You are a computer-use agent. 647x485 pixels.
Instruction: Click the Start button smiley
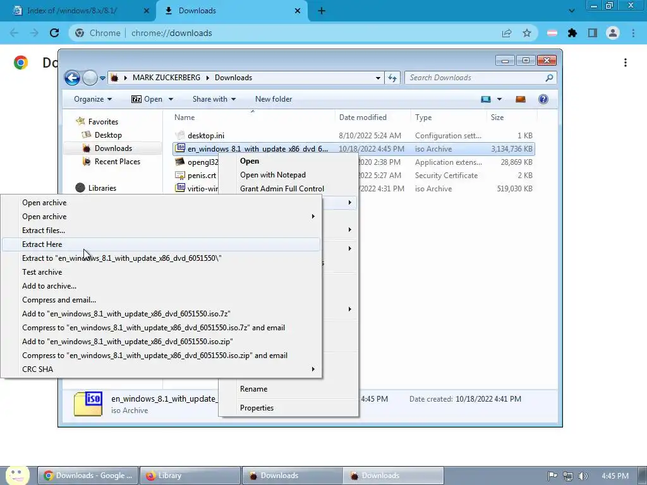tap(17, 475)
